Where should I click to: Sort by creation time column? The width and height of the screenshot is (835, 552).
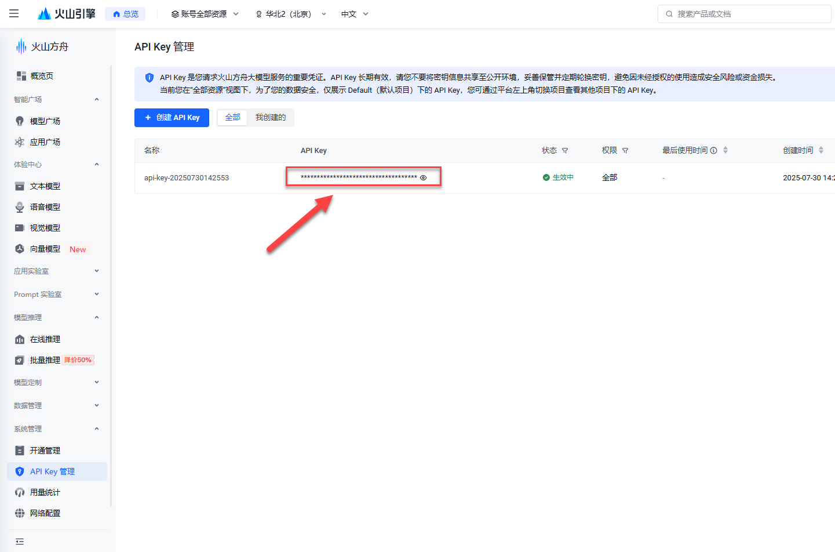[821, 150]
